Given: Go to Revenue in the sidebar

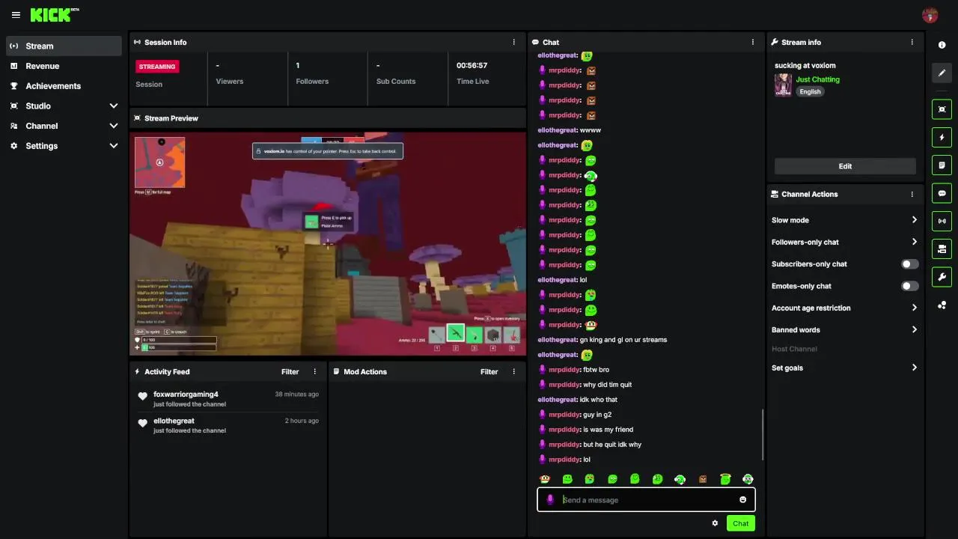Looking at the screenshot, I should coord(64,66).
